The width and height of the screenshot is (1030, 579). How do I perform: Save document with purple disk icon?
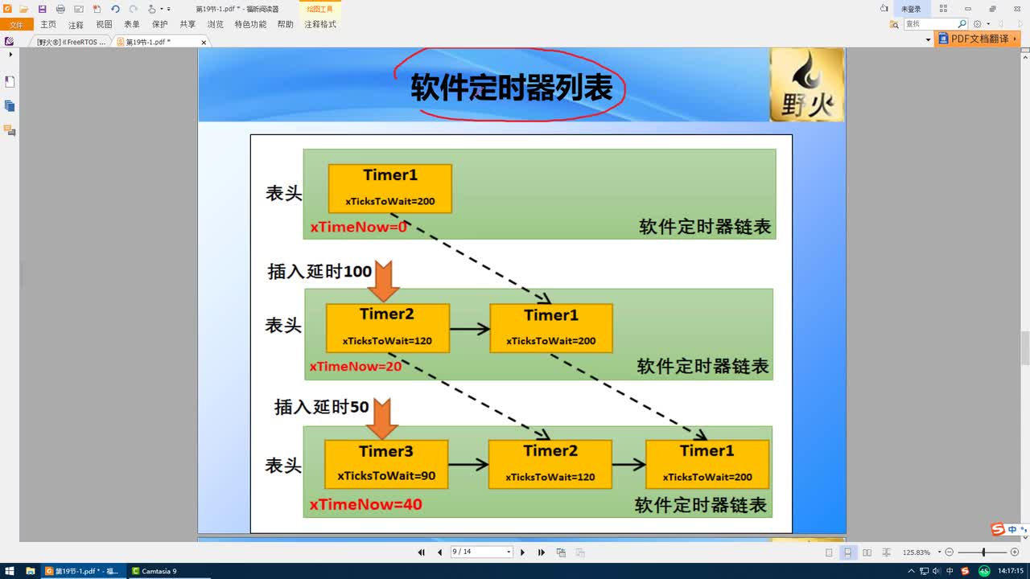point(43,9)
